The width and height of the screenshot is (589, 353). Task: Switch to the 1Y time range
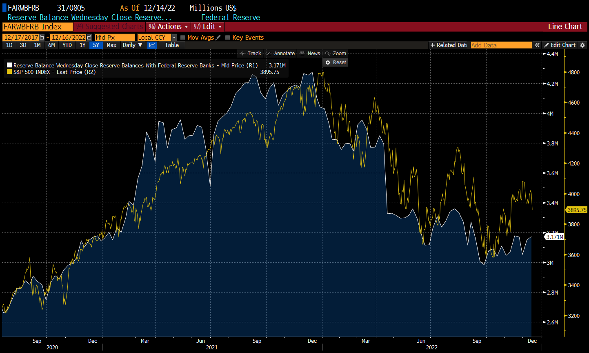point(82,45)
